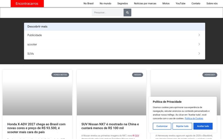Go to the Segredos section
The image size is (223, 139).
(122, 3)
